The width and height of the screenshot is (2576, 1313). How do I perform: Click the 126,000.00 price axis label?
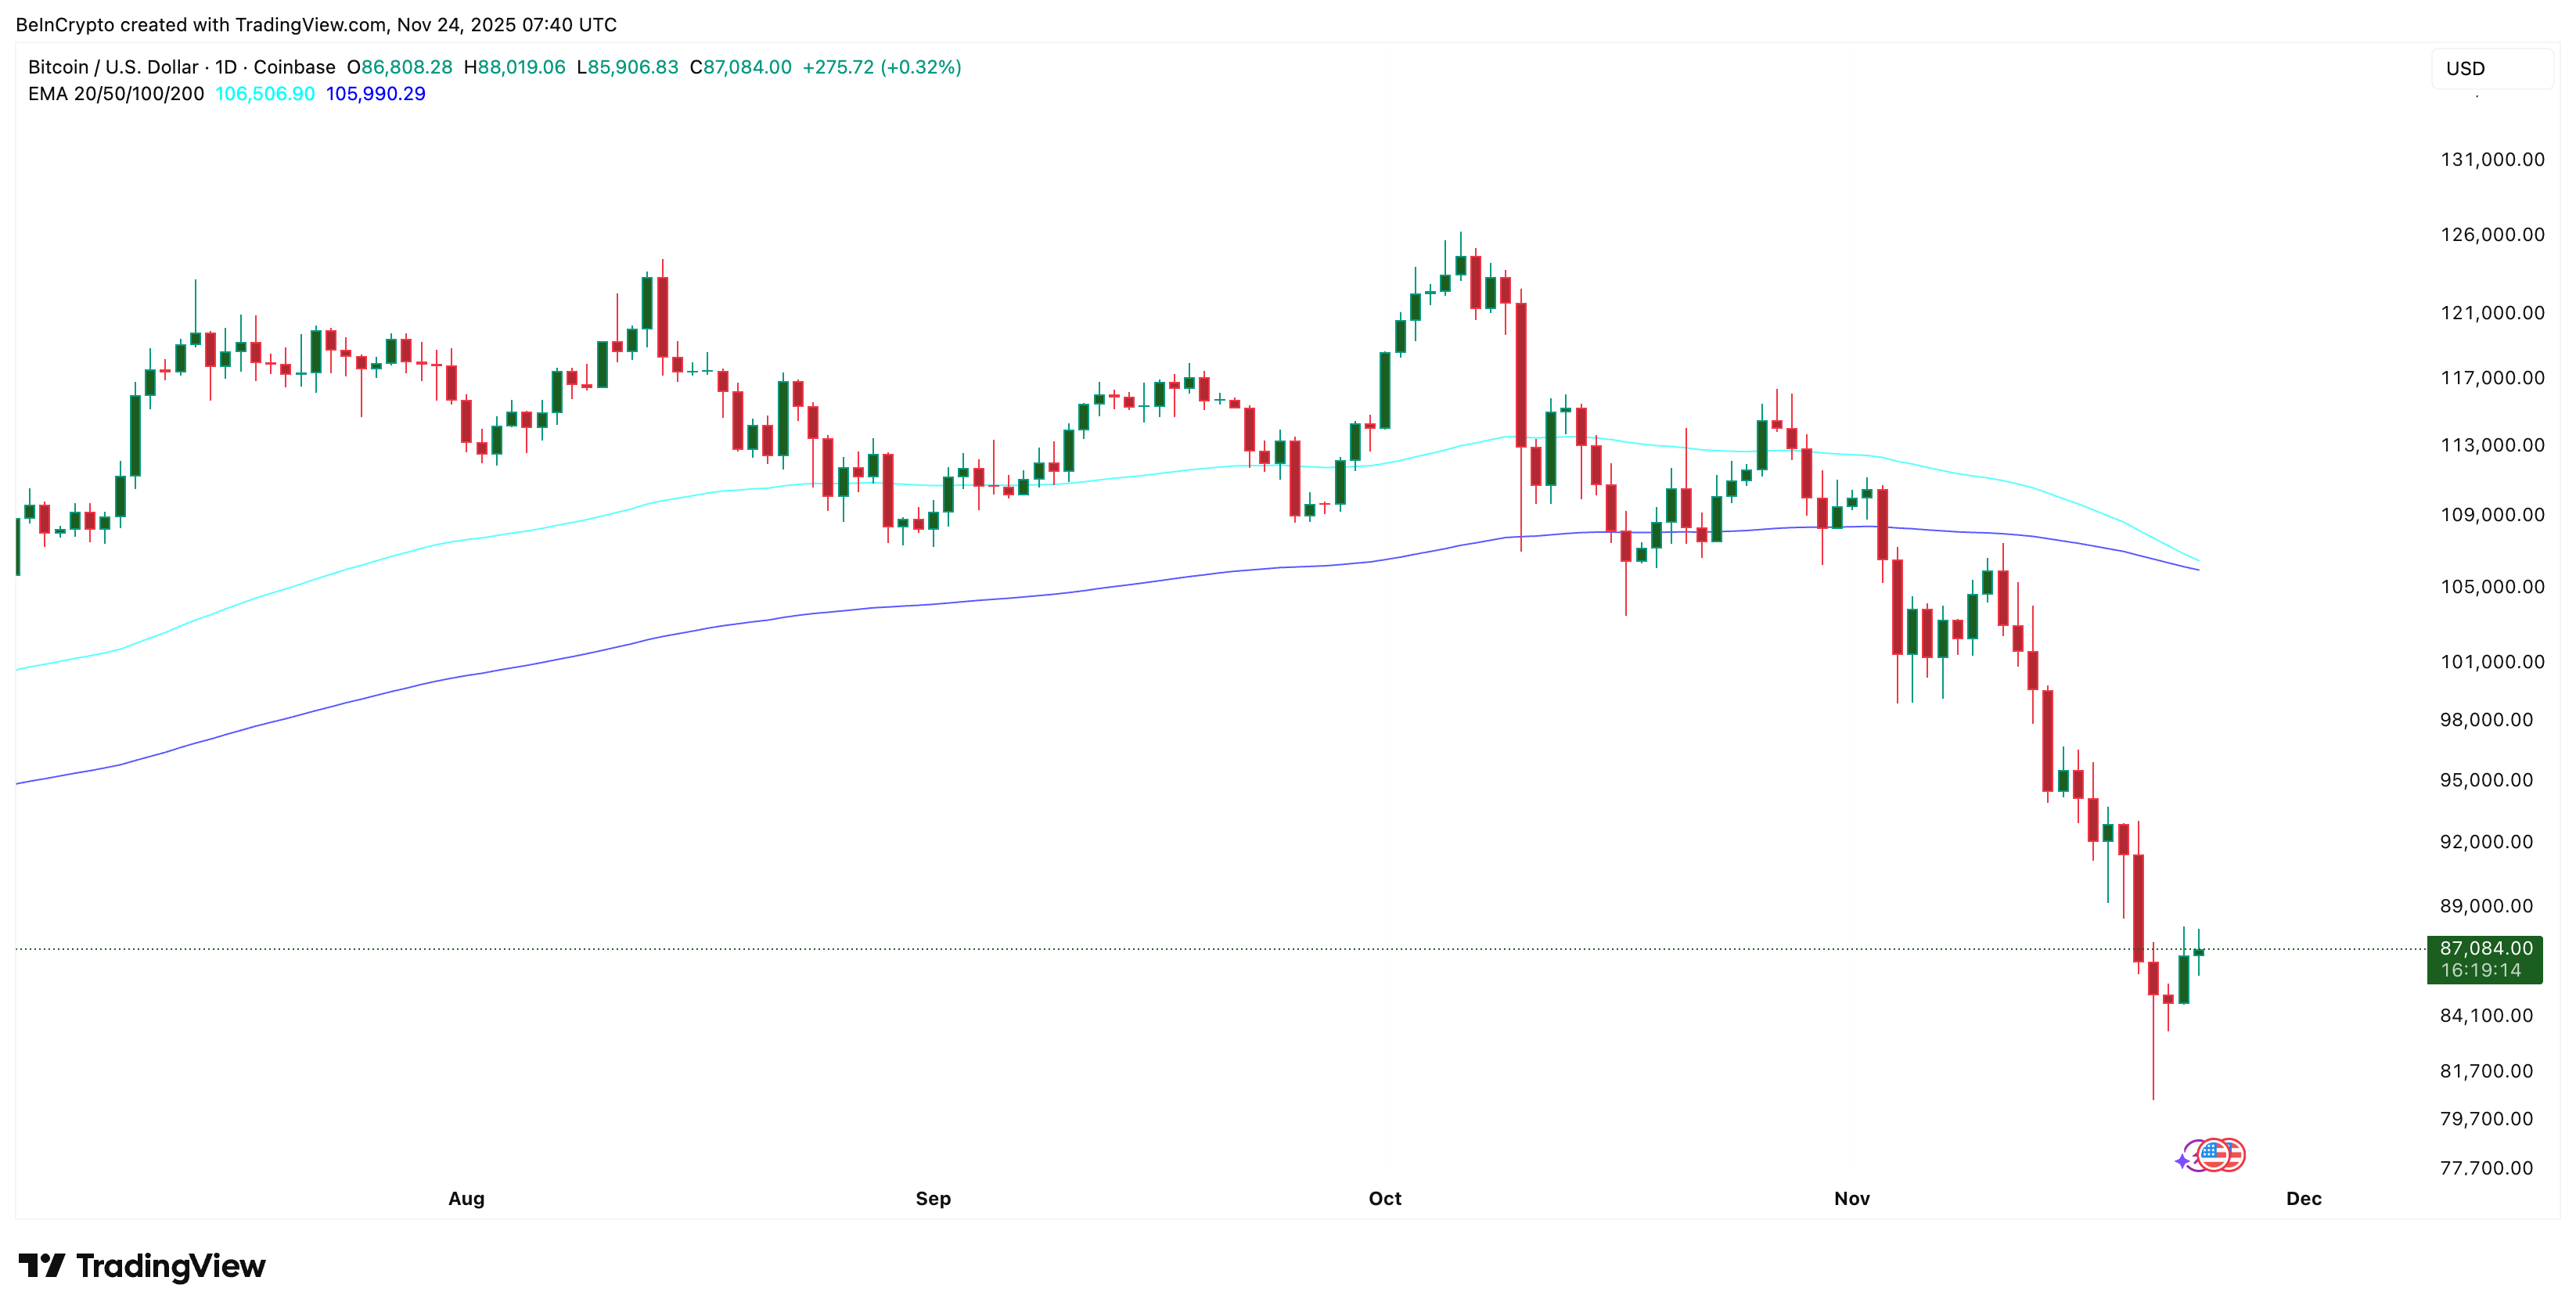click(x=2492, y=235)
